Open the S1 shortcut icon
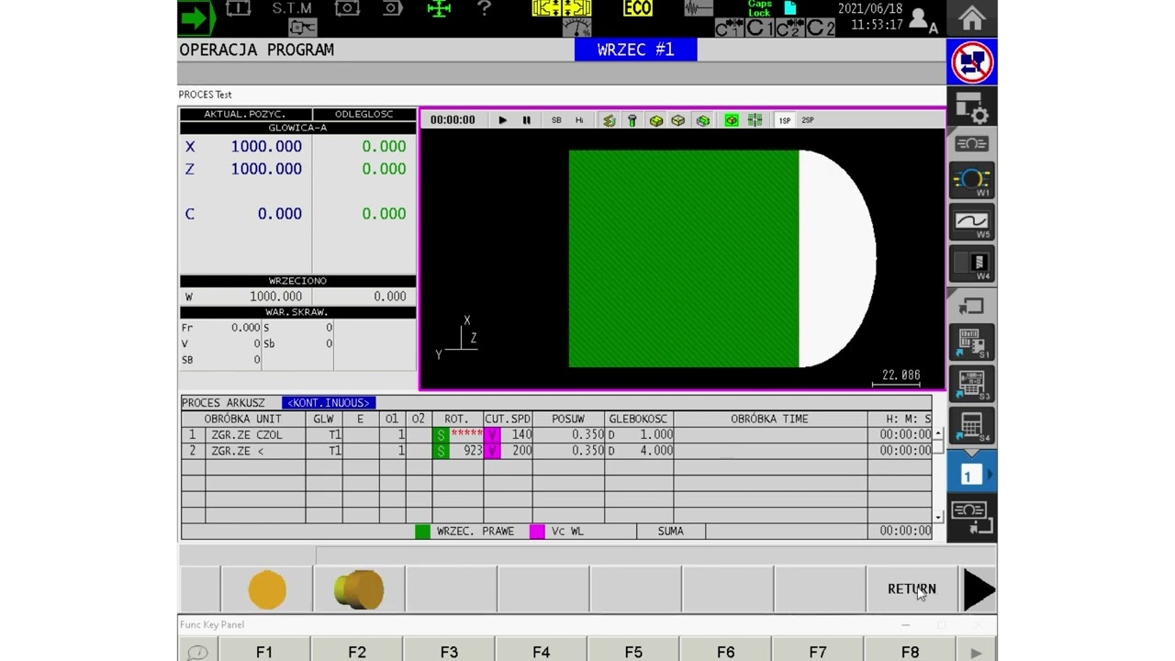Image resolution: width=1175 pixels, height=661 pixels. (x=971, y=342)
